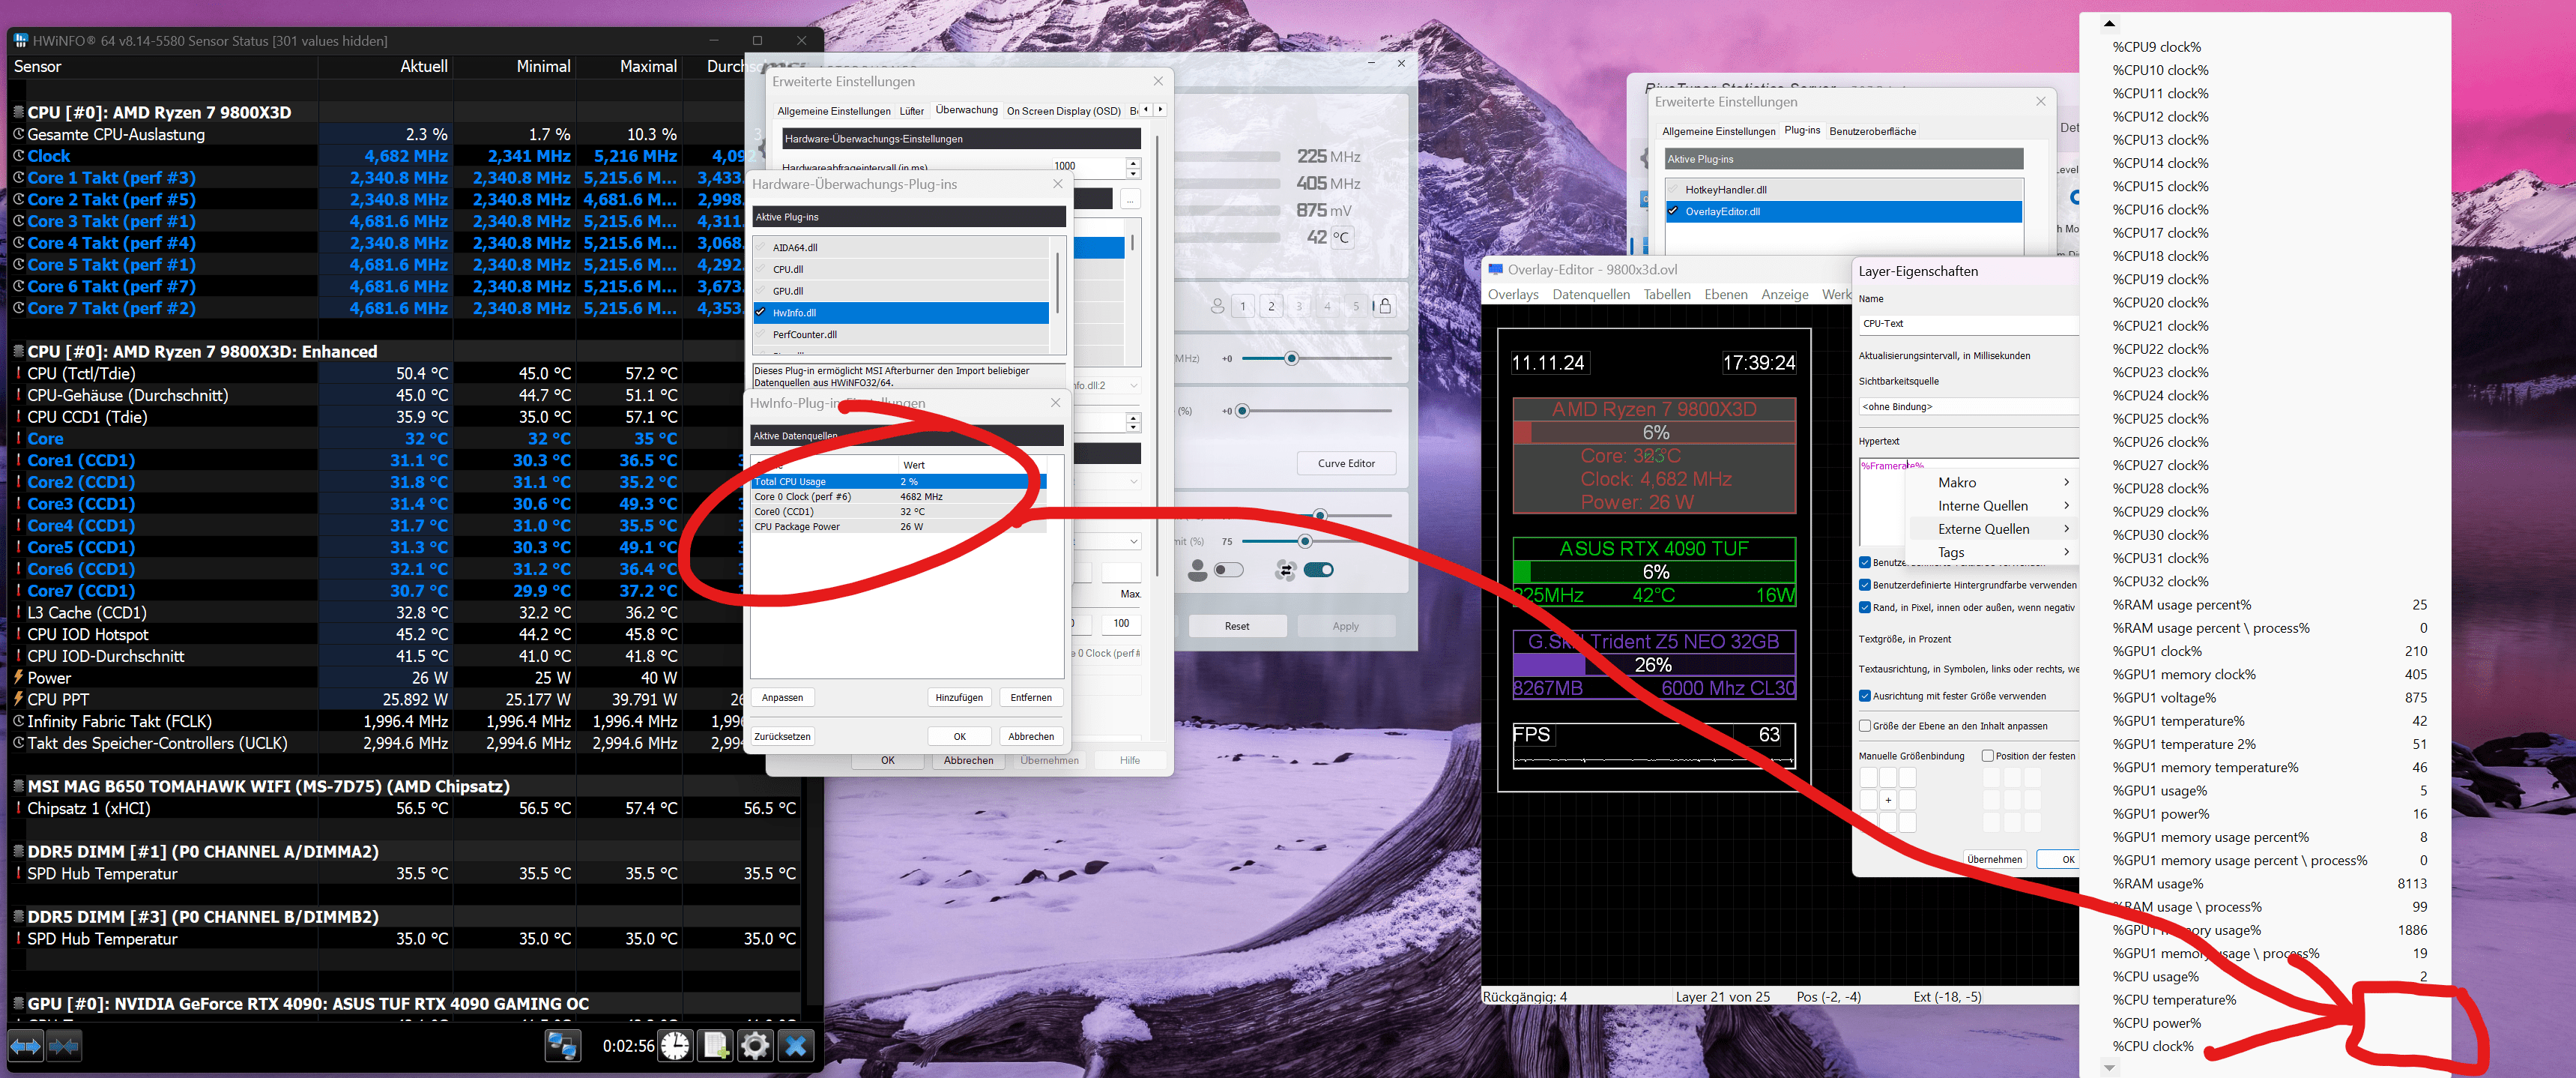Select %GPU1 temperature% tag in list
This screenshot has height=1078, width=2576.
[2178, 720]
